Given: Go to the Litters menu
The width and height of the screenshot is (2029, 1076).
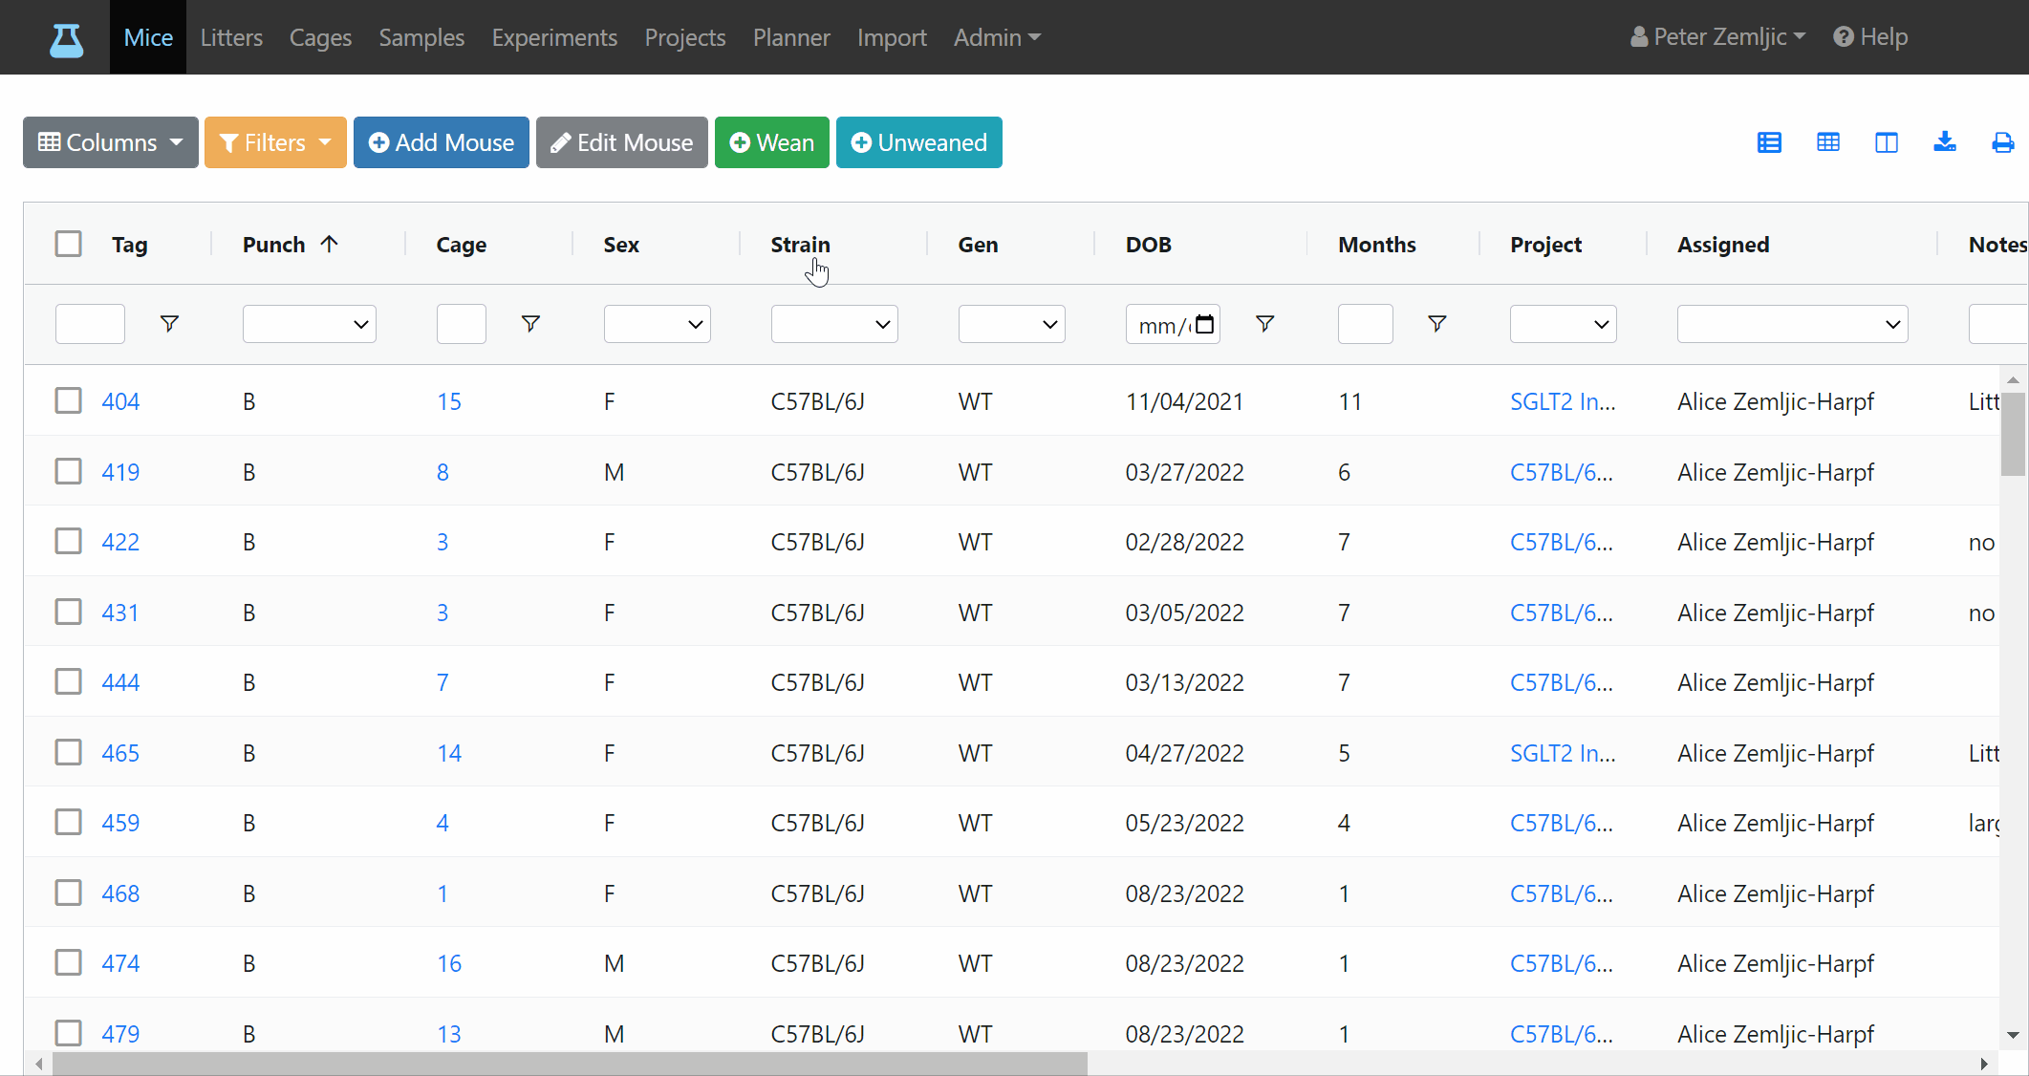Looking at the screenshot, I should point(231,37).
